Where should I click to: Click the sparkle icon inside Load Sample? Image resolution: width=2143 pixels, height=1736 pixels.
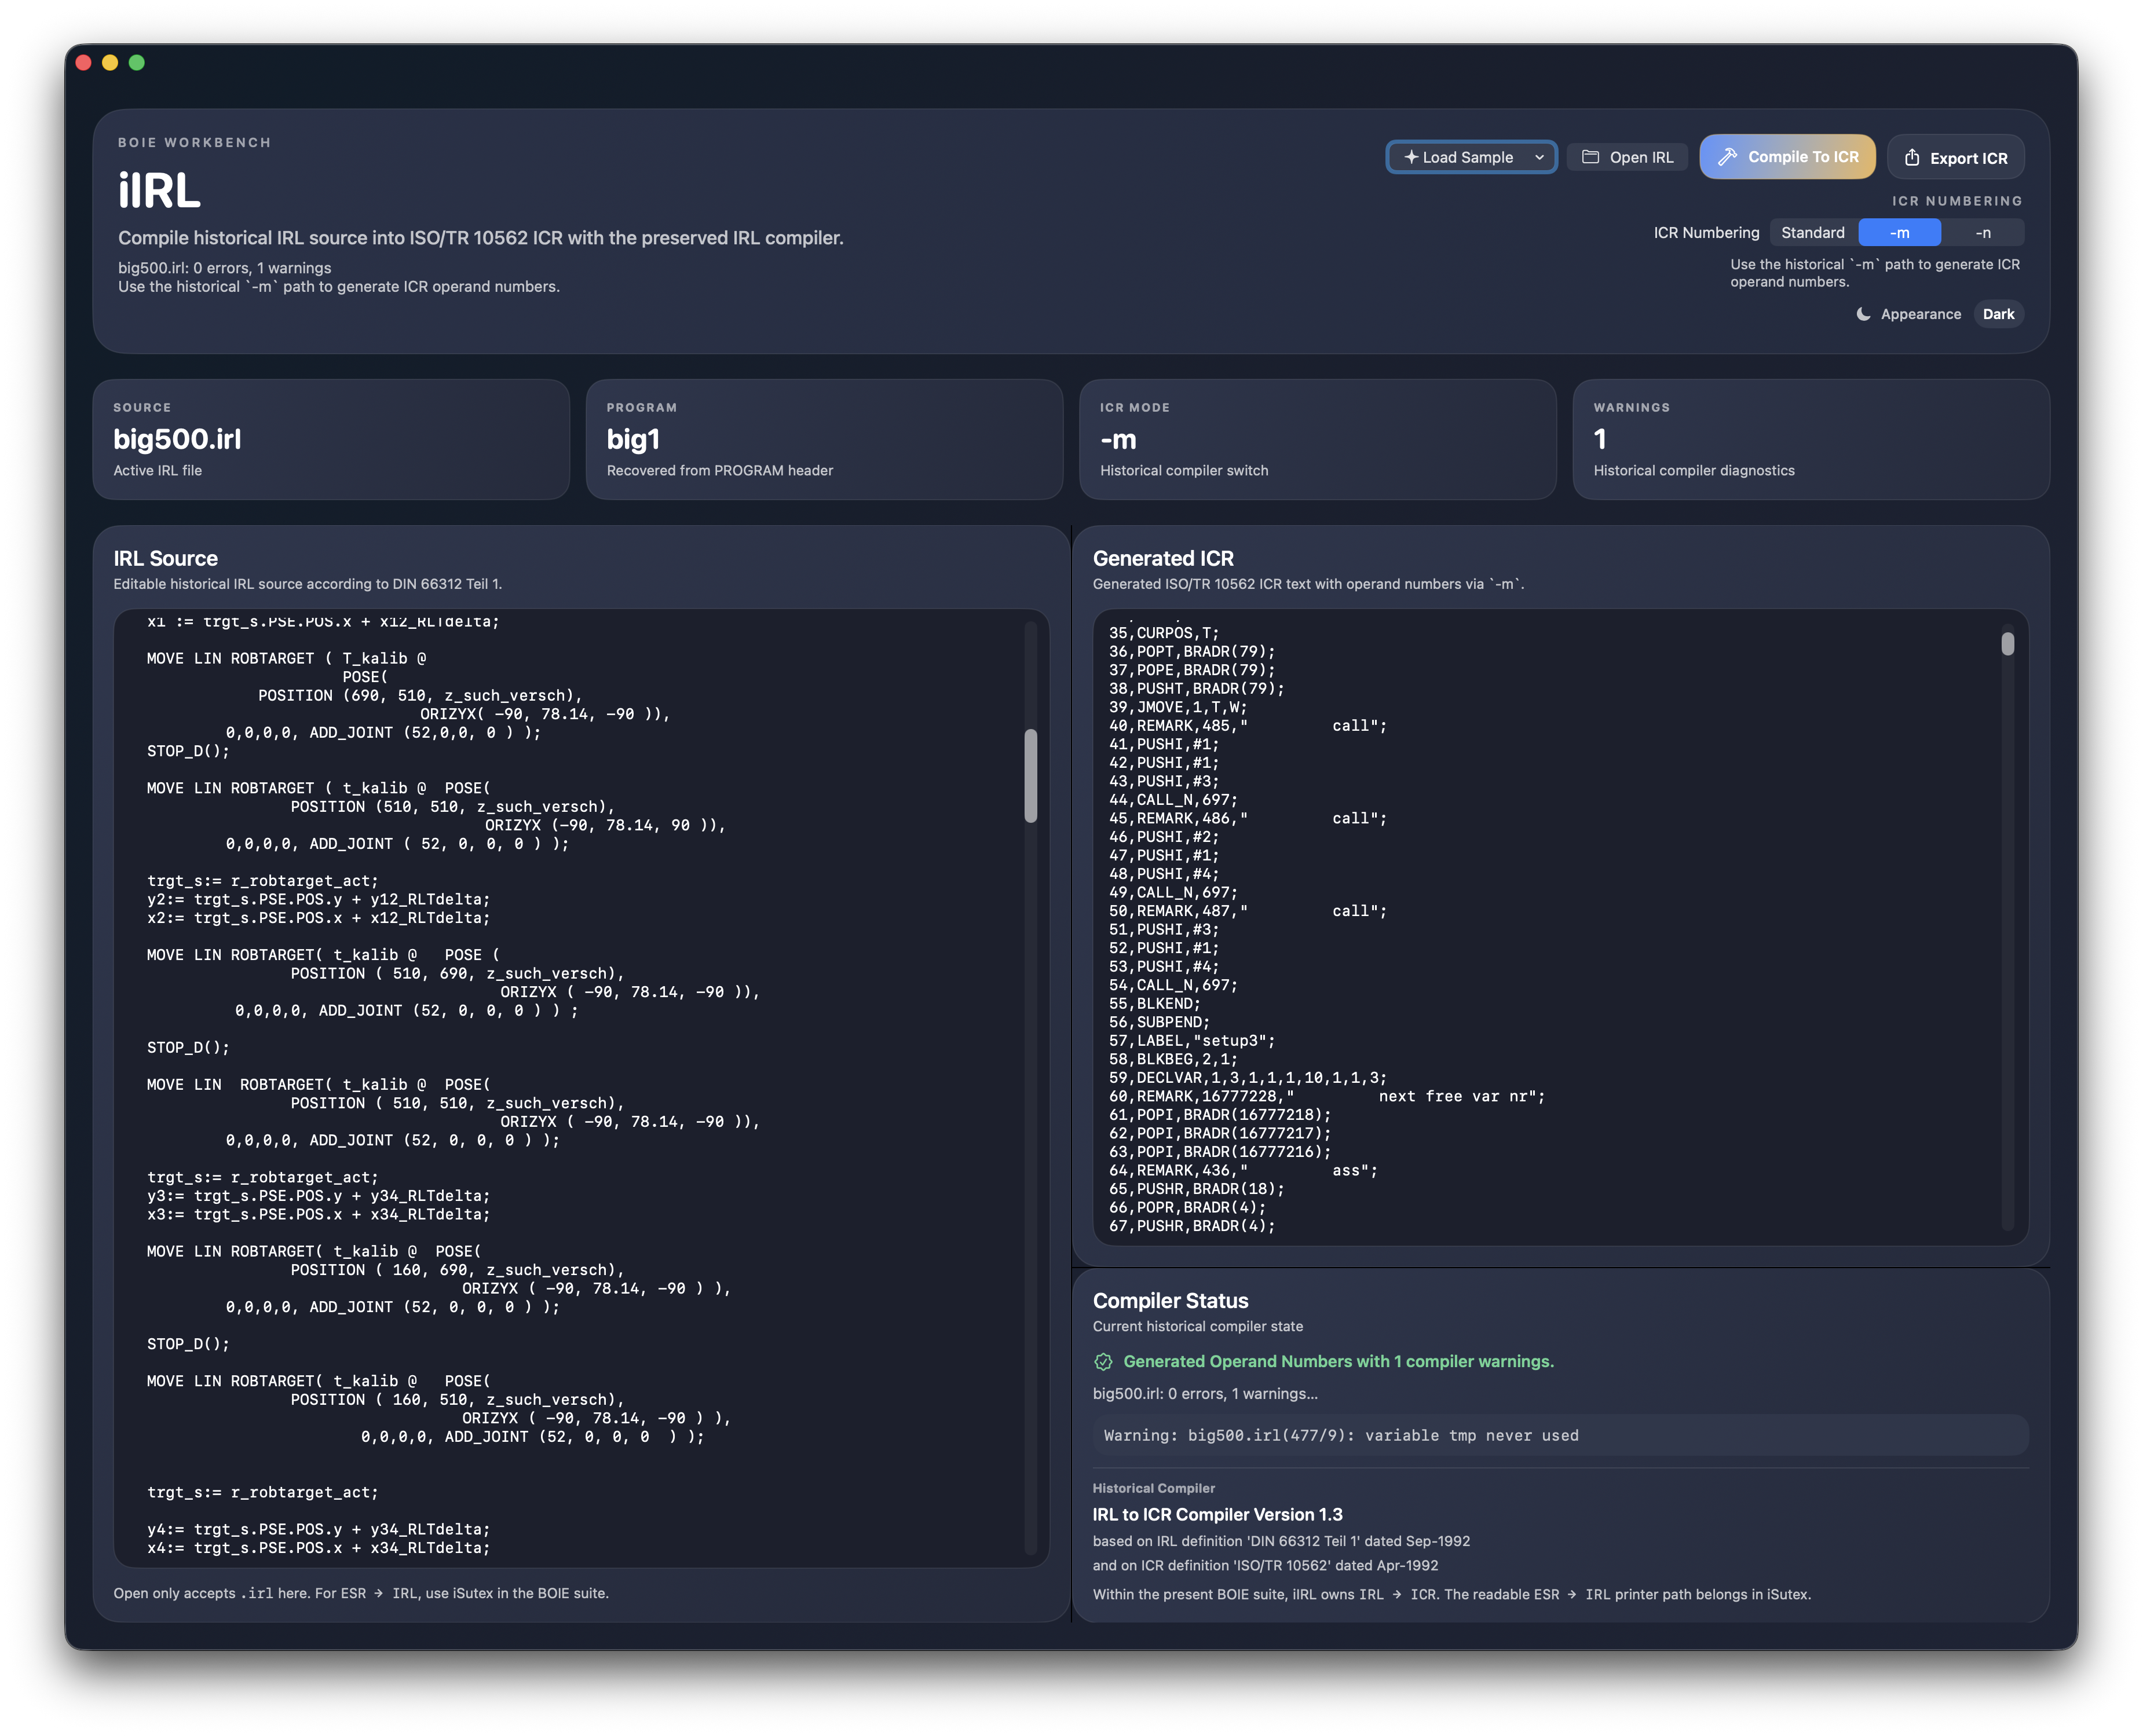(1412, 157)
